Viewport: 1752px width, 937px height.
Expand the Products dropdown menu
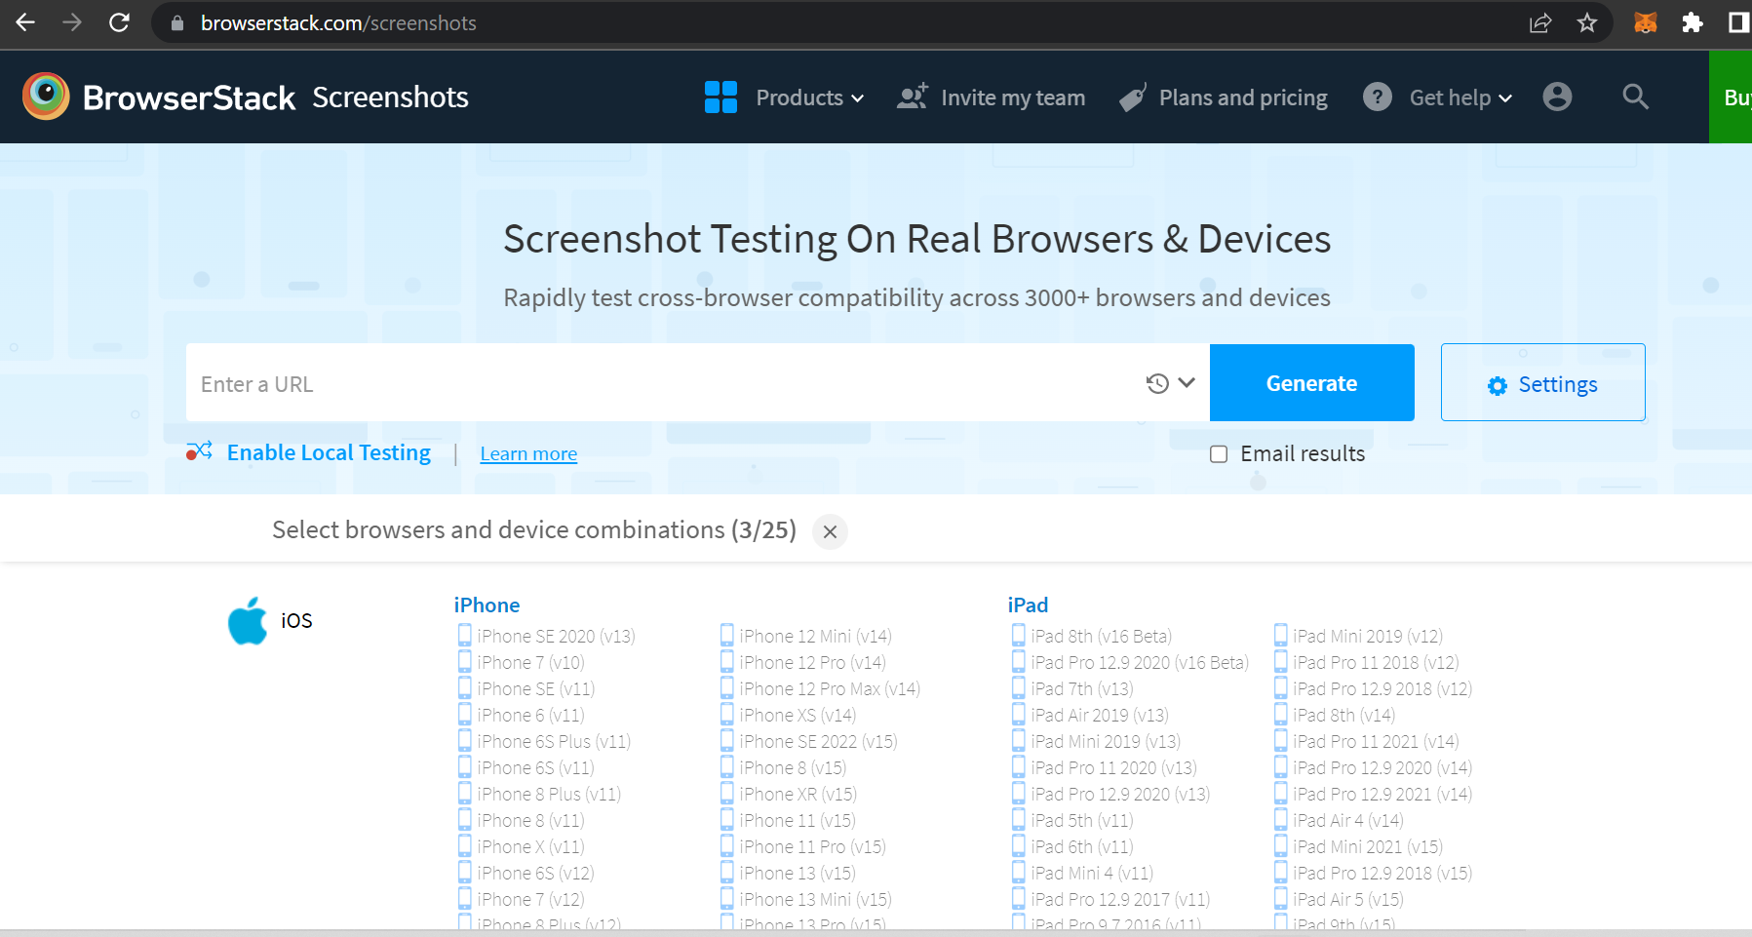tap(810, 98)
